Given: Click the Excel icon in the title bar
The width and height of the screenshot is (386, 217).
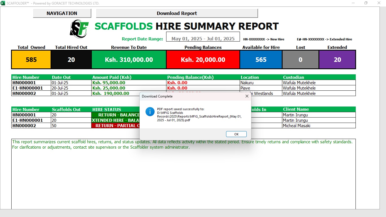Looking at the screenshot, I should coord(3,3).
